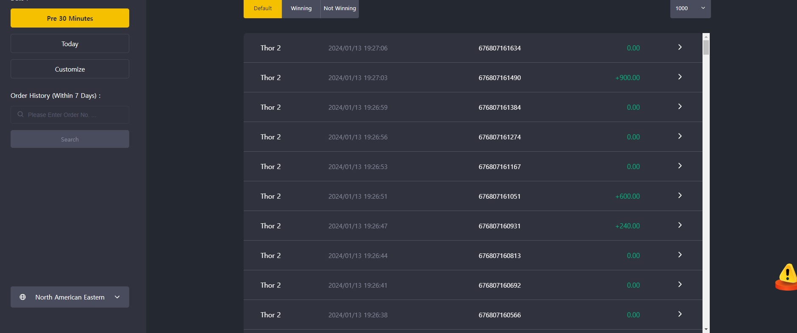The image size is (797, 333).
Task: Open the North American Eastern timezone dropdown
Action: pyautogui.click(x=70, y=297)
